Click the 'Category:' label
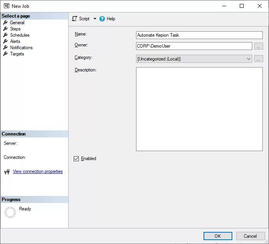Image resolution: width=269 pixels, height=244 pixels. tap(83, 57)
